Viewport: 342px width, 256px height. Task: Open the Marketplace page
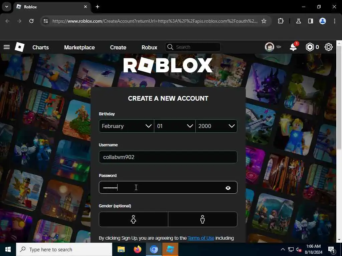(79, 47)
